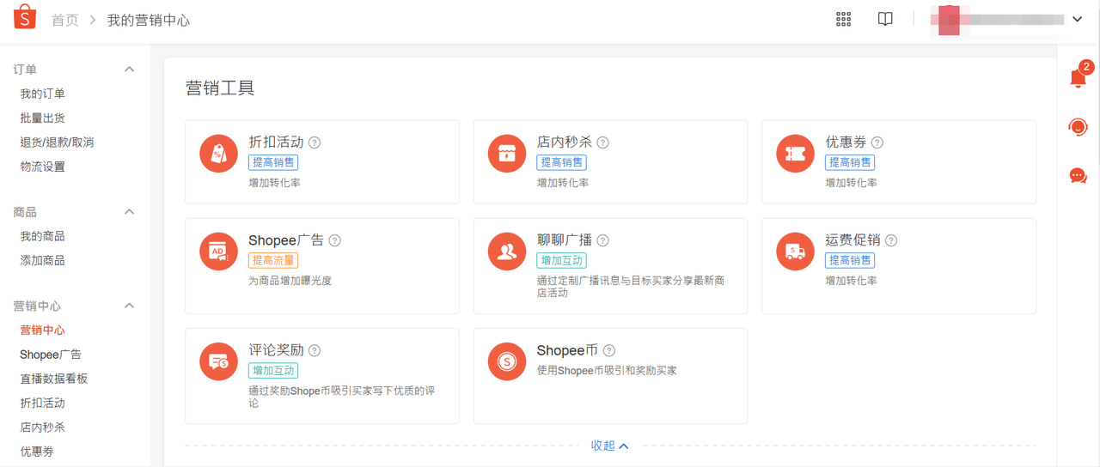
Task: Click the 店内秒杀 shop icon
Action: pyautogui.click(x=507, y=154)
